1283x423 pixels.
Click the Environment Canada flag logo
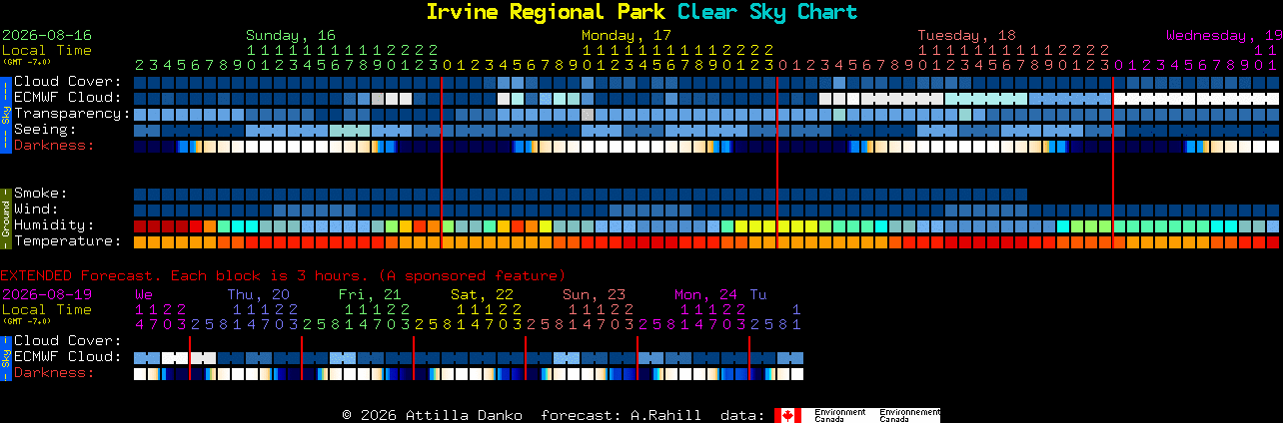(787, 415)
